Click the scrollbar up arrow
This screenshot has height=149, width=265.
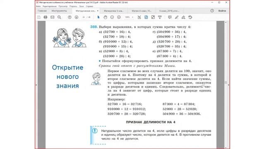click(226, 22)
